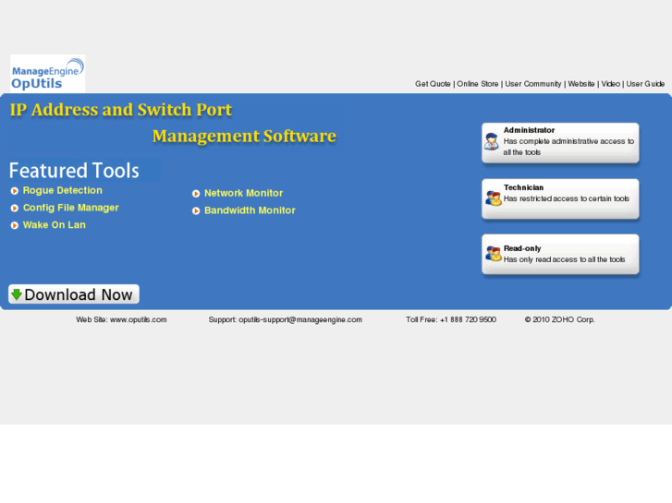Open the Wake On Lan link

[x=54, y=225]
